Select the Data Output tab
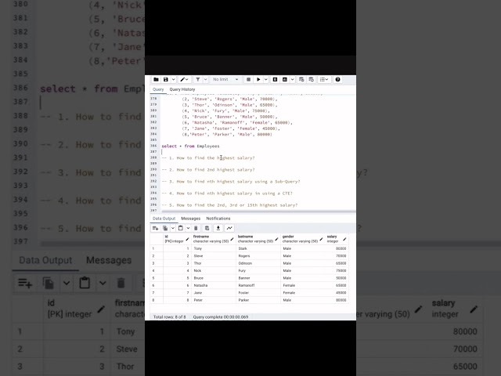The width and height of the screenshot is (501, 376). click(164, 219)
